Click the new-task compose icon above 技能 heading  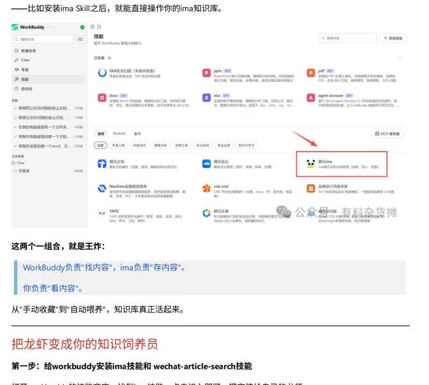(99, 27)
